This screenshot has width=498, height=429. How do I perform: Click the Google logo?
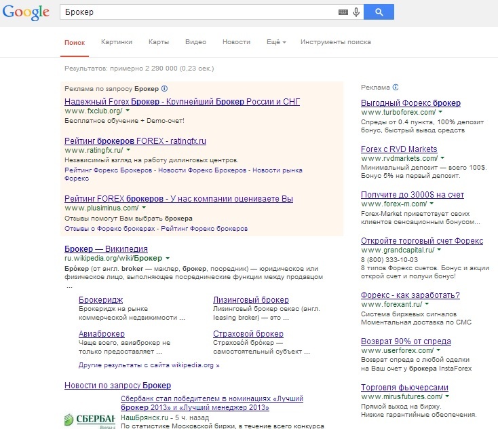(26, 12)
